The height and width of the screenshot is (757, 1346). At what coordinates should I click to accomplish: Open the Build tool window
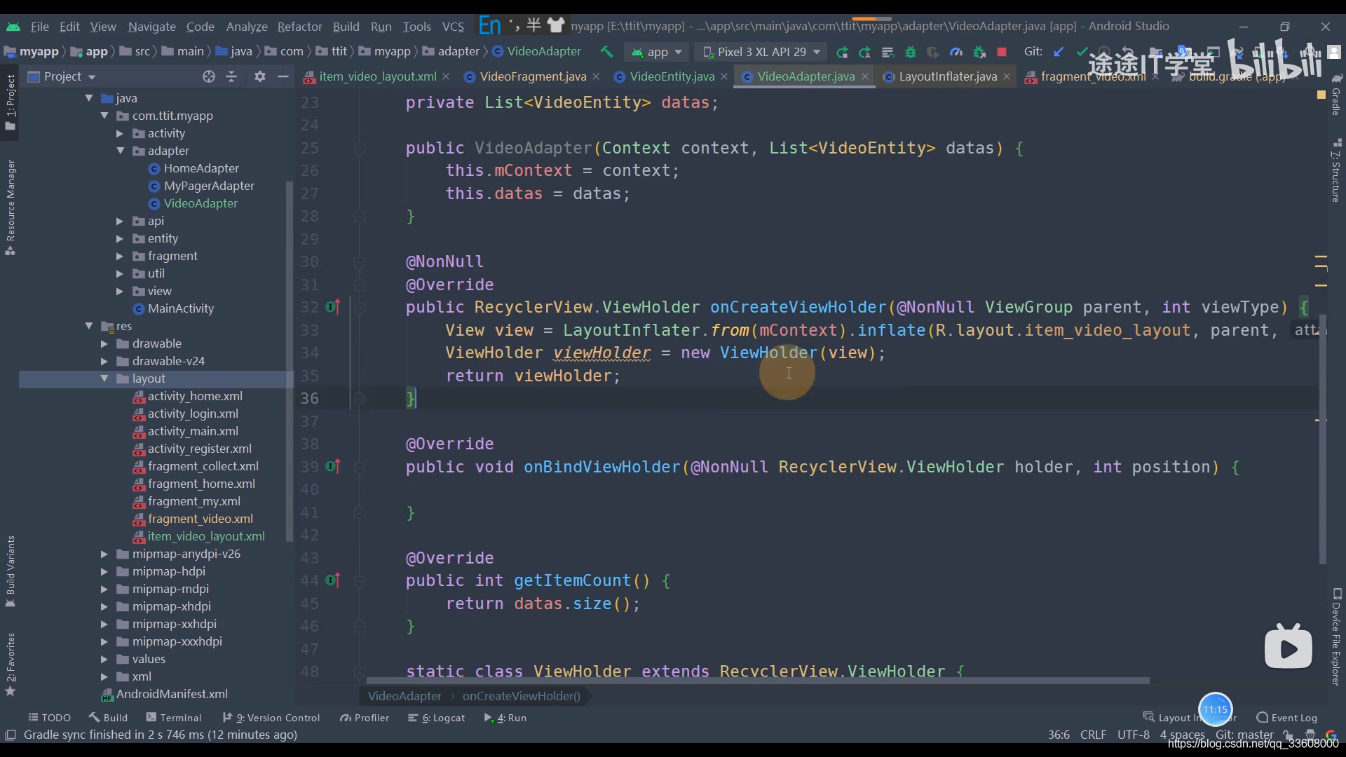point(108,718)
